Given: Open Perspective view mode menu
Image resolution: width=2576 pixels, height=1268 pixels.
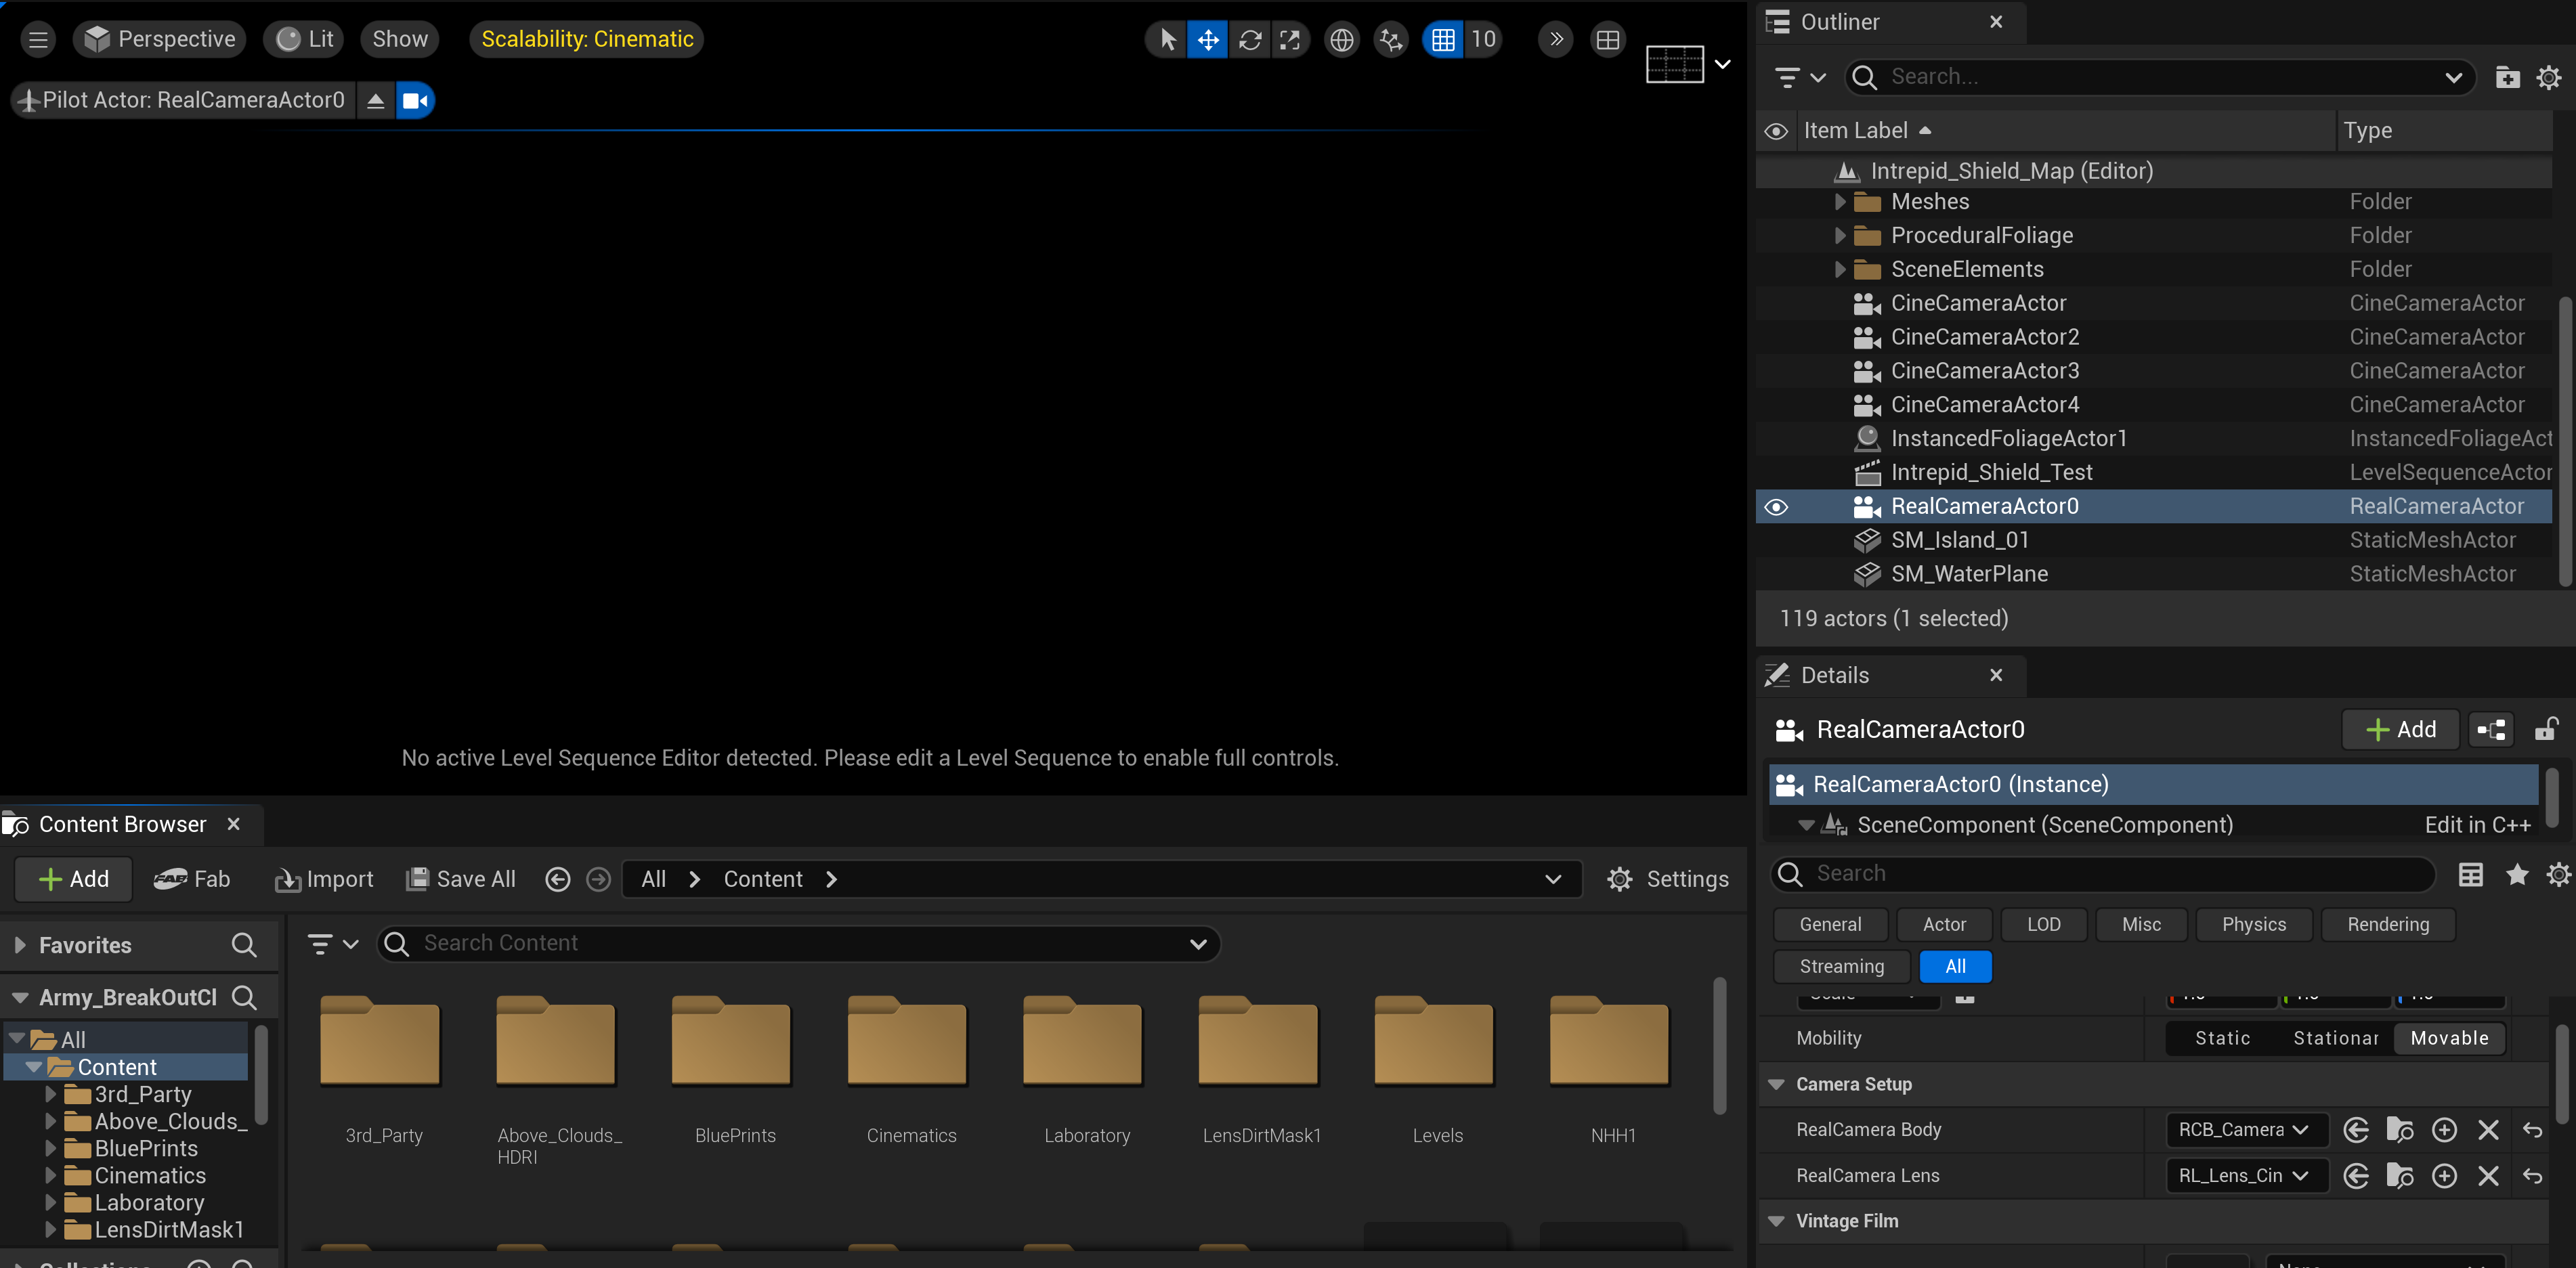Looking at the screenshot, I should (160, 40).
